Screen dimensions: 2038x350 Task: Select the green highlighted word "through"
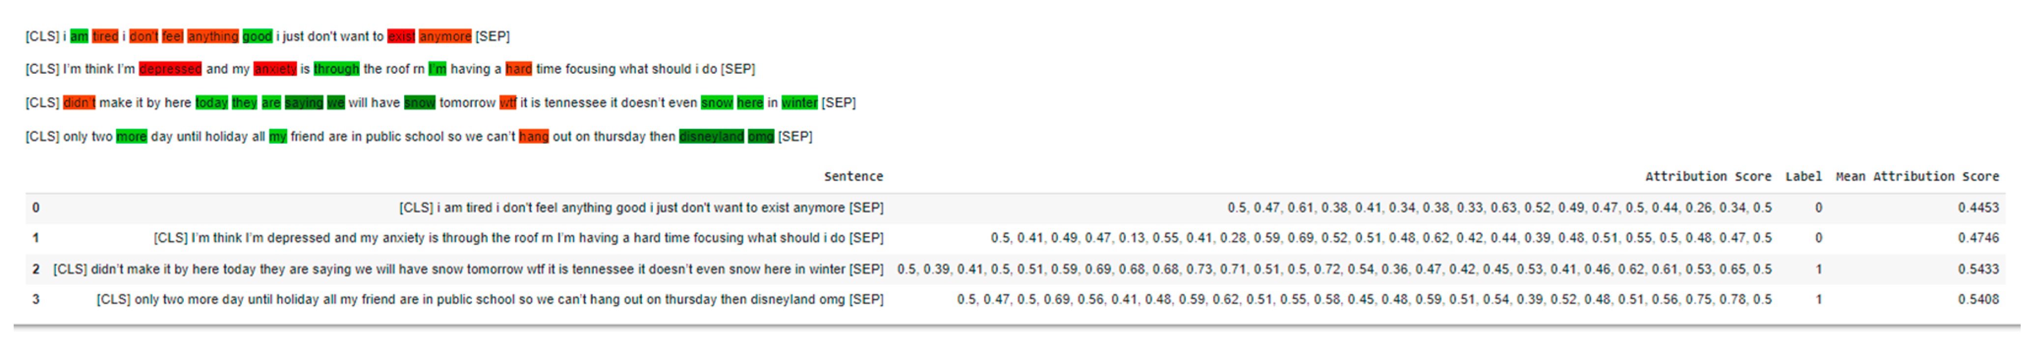pyautogui.click(x=336, y=69)
